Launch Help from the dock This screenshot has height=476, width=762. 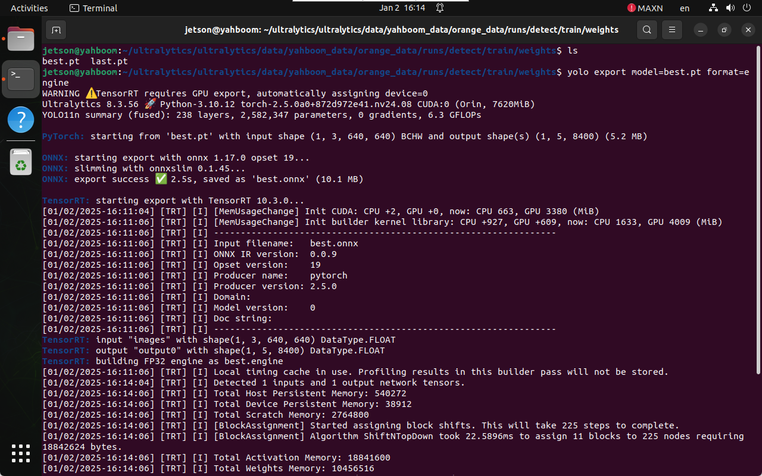[21, 120]
